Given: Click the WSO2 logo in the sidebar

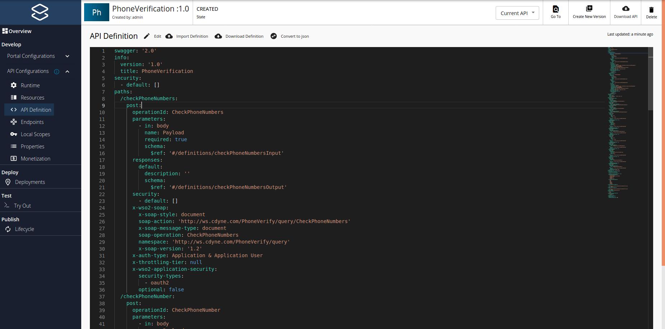Looking at the screenshot, I should [40, 12].
